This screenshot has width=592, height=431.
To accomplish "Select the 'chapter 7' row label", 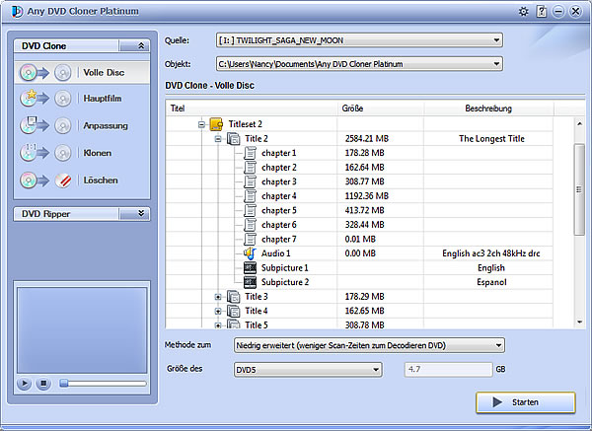I will [278, 240].
